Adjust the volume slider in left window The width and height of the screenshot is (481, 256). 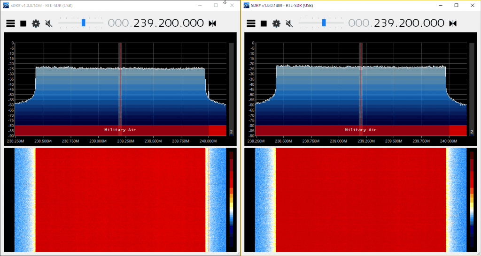point(80,23)
